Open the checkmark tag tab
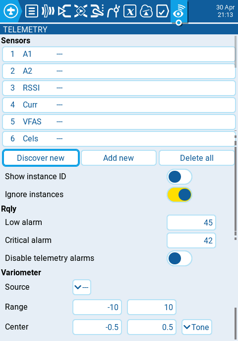Screen dimensions: 238x341 tap(163, 11)
